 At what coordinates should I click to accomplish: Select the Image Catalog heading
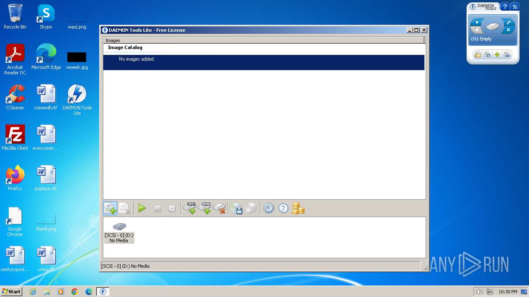tap(125, 47)
